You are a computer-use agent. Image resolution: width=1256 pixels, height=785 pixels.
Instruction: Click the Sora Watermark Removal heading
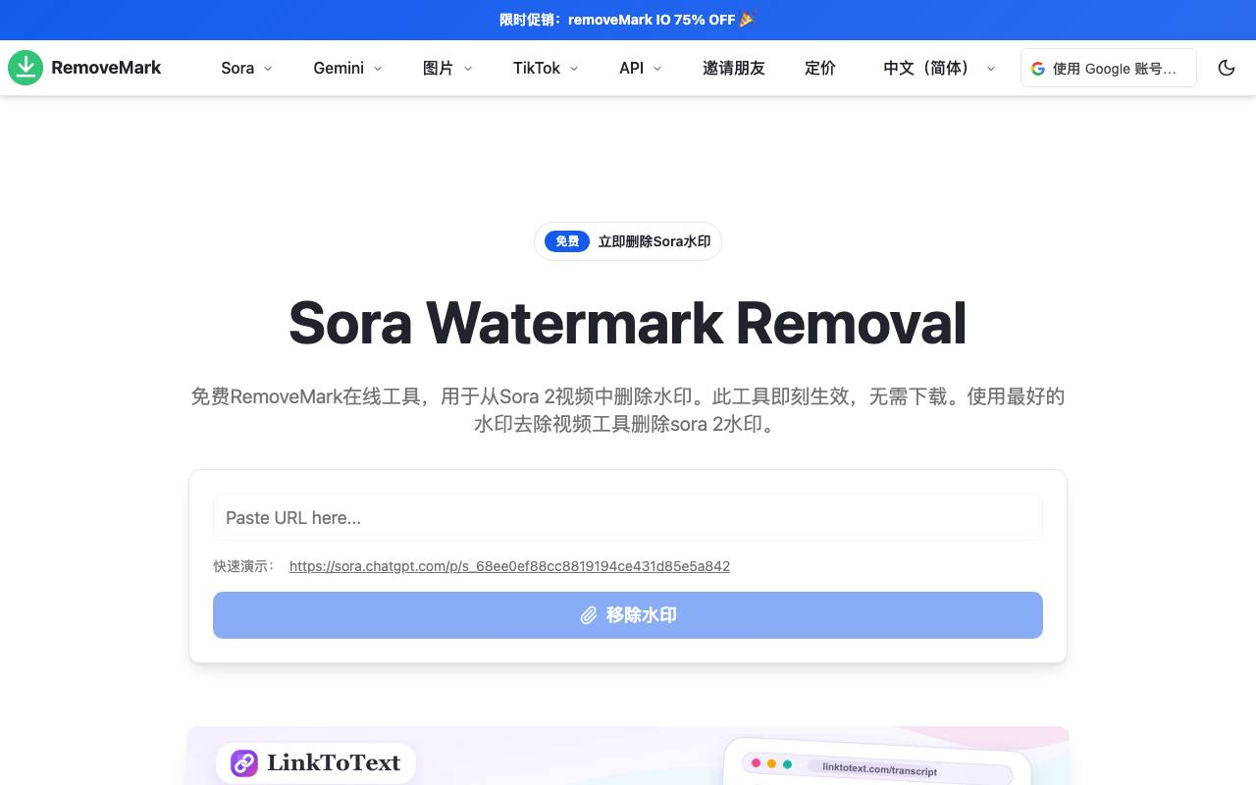[628, 322]
